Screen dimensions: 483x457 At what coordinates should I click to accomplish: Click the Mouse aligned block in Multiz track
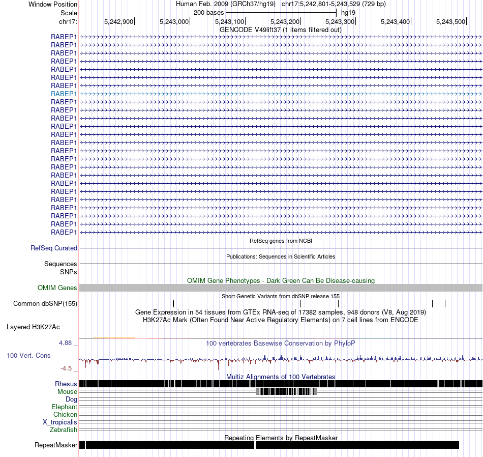(286, 392)
